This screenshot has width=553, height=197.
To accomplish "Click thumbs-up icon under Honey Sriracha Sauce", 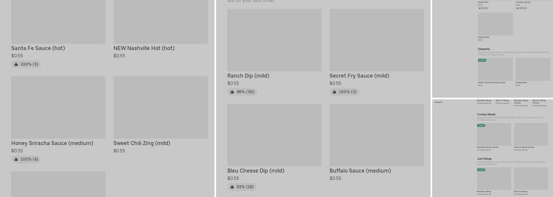I will (16, 159).
